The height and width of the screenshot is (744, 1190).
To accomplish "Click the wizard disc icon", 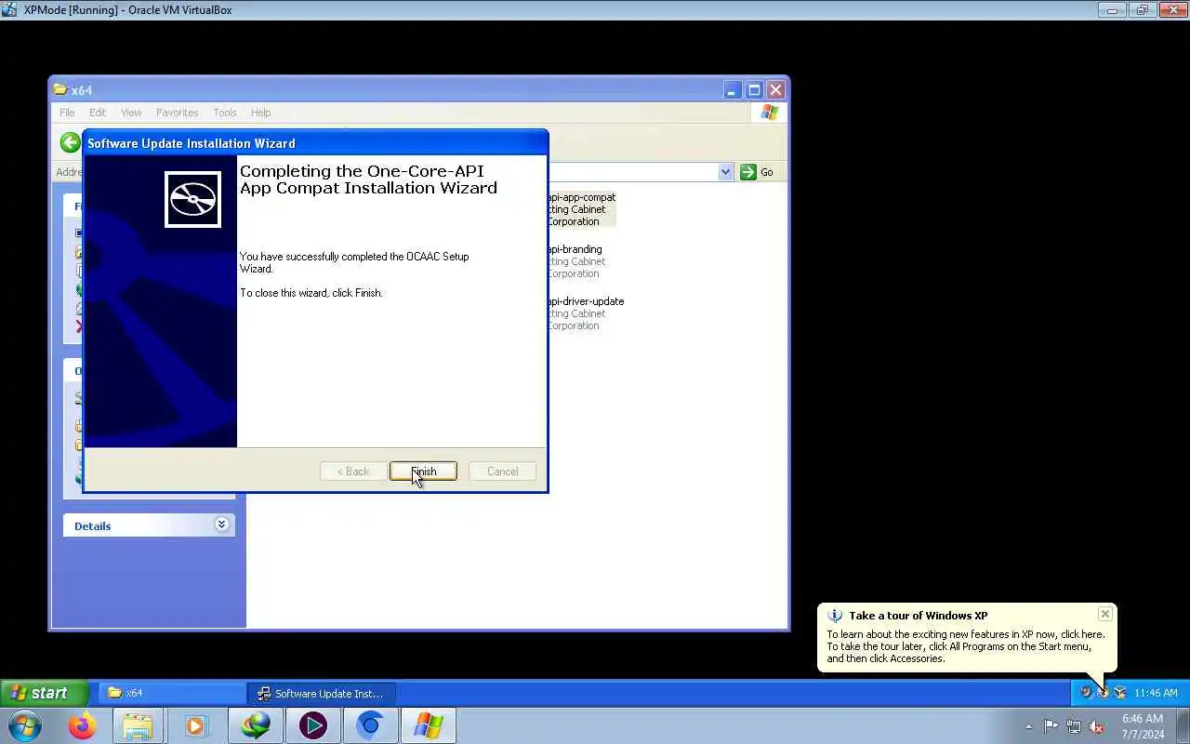I will 192,199.
